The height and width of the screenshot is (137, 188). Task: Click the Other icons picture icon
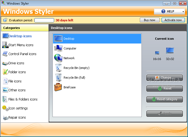click(x=5, y=90)
